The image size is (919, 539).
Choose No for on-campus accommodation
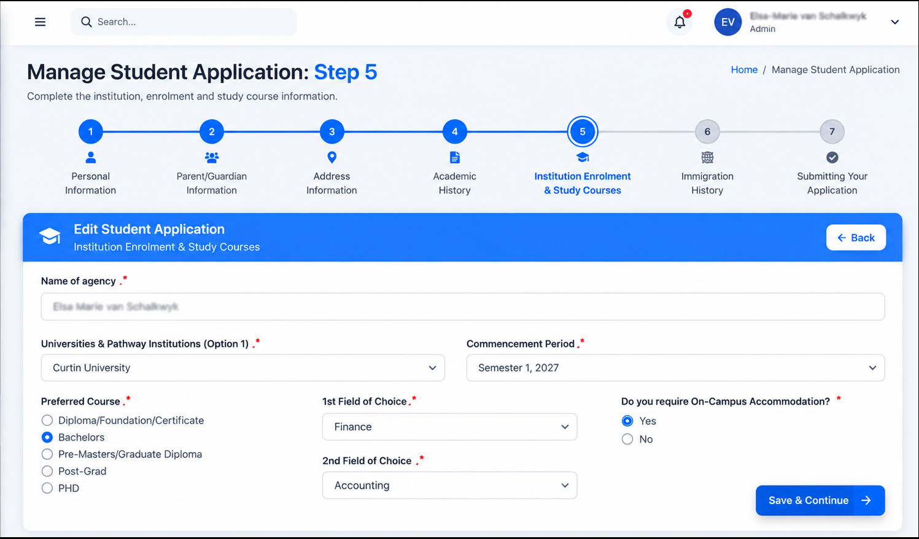pos(627,439)
